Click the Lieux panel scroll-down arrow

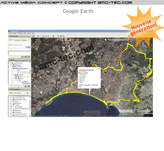[x=30, y=83]
